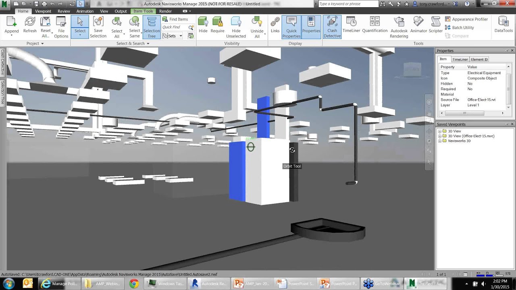Switch to the Render tab
Image resolution: width=516 pixels, height=290 pixels.
point(165,11)
